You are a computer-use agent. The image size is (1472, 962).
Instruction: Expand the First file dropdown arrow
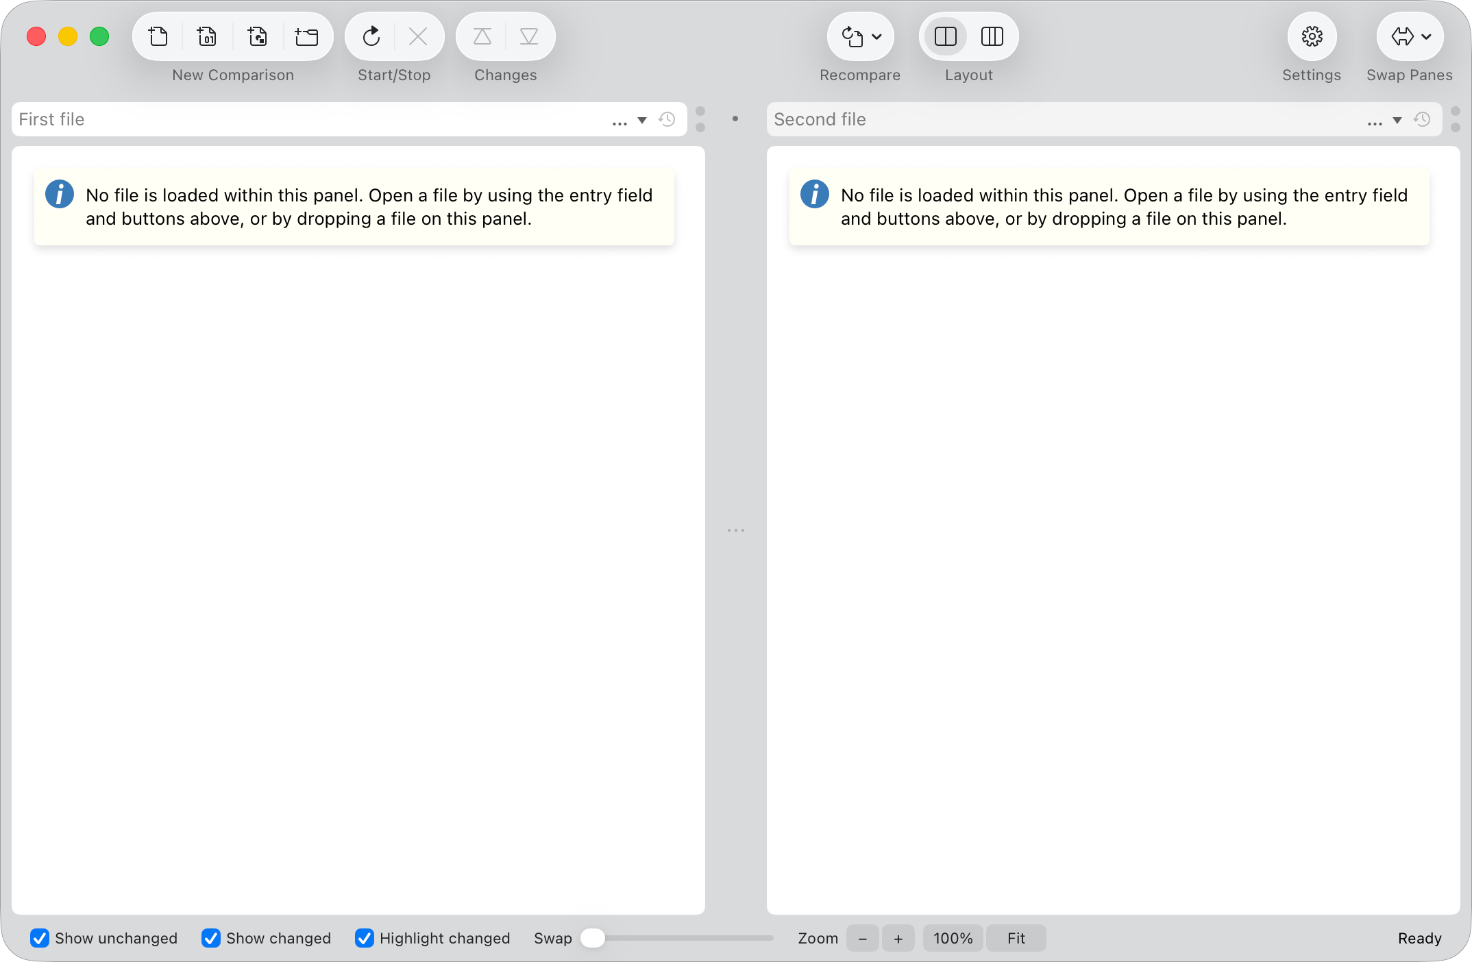[x=642, y=121]
